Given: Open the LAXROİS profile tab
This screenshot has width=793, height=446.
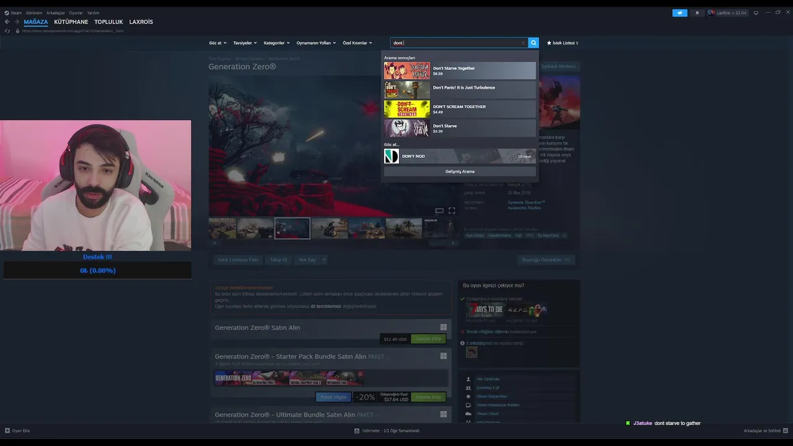Looking at the screenshot, I should (x=141, y=22).
